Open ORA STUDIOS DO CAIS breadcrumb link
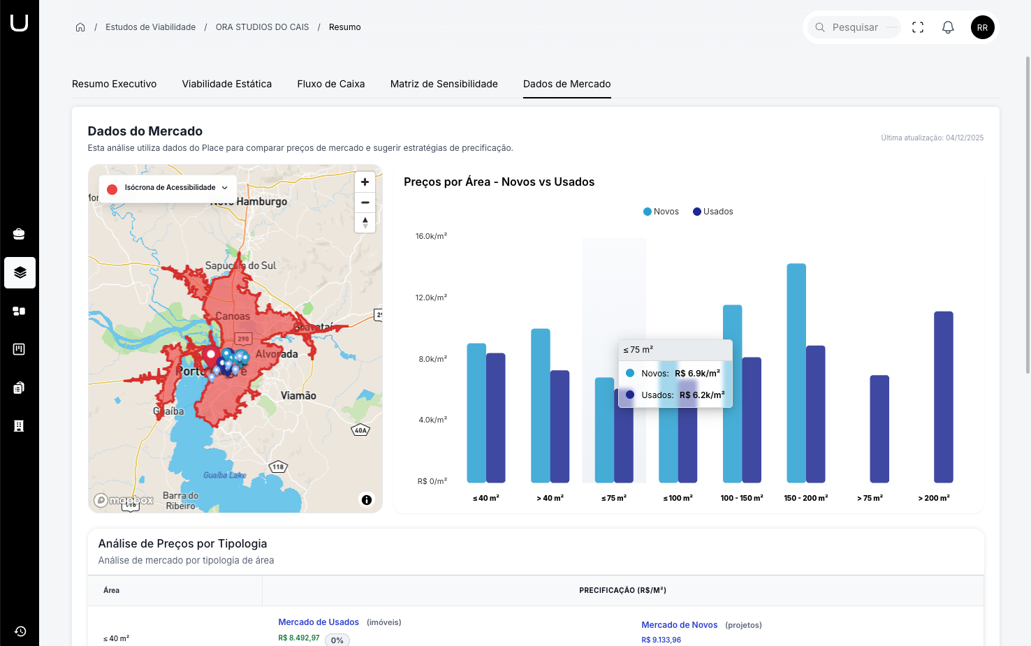 tap(262, 27)
